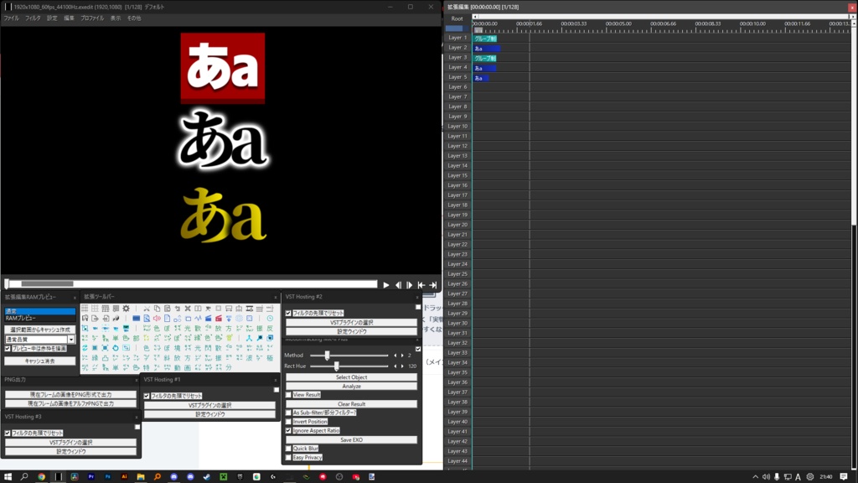Click the 反 icon in 拡張ツールバー

270,329
